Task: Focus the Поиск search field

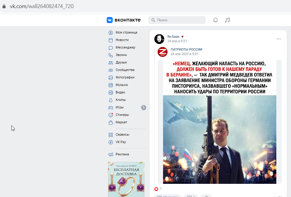Action: (177, 20)
